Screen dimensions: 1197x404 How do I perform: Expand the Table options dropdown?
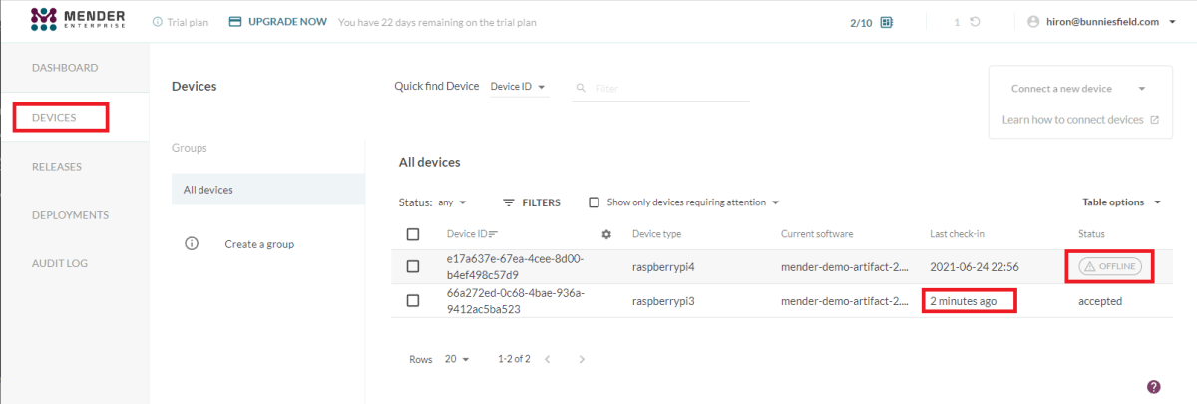tap(1121, 202)
